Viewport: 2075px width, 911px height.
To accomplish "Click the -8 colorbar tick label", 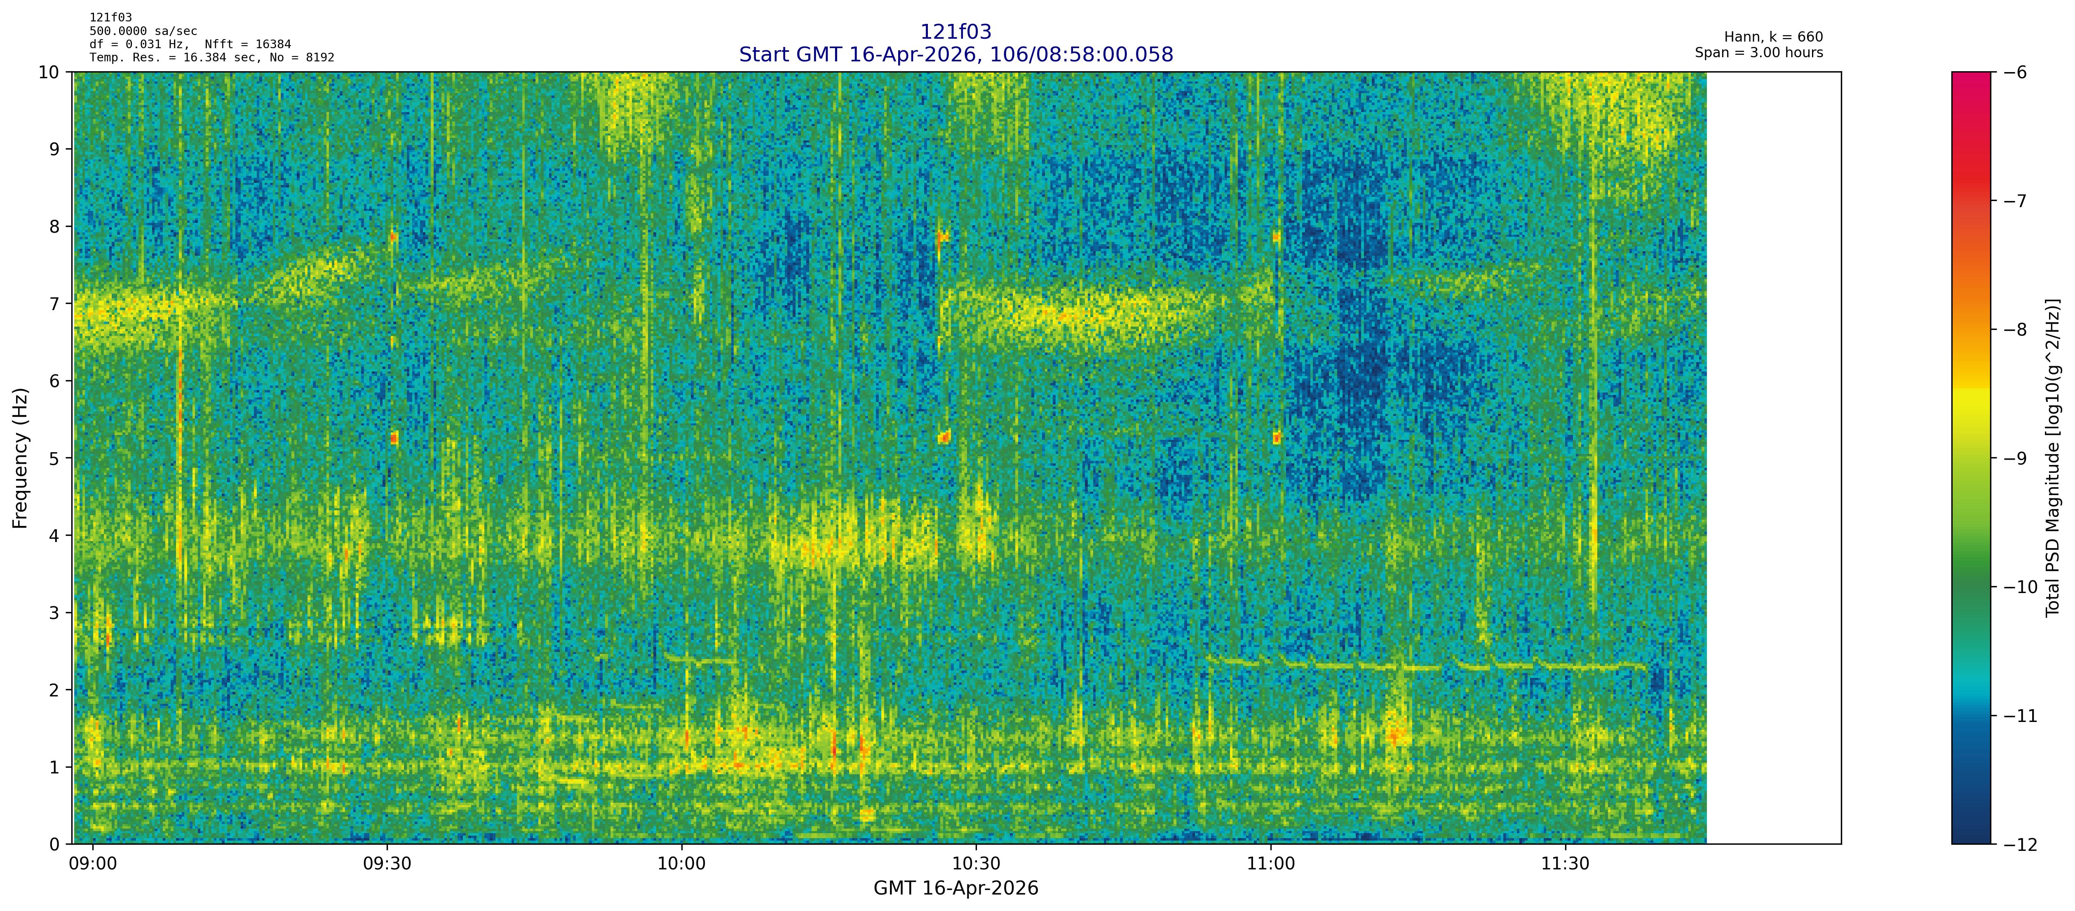I will tap(2014, 330).
